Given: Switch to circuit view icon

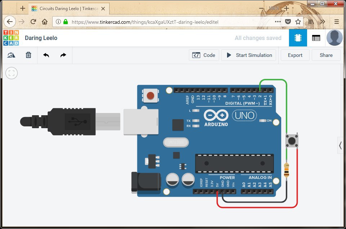Looking at the screenshot, I should pyautogui.click(x=298, y=38).
